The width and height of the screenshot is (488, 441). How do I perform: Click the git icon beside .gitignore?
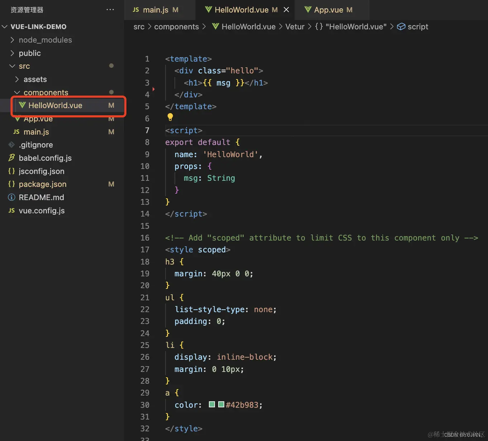pos(11,145)
